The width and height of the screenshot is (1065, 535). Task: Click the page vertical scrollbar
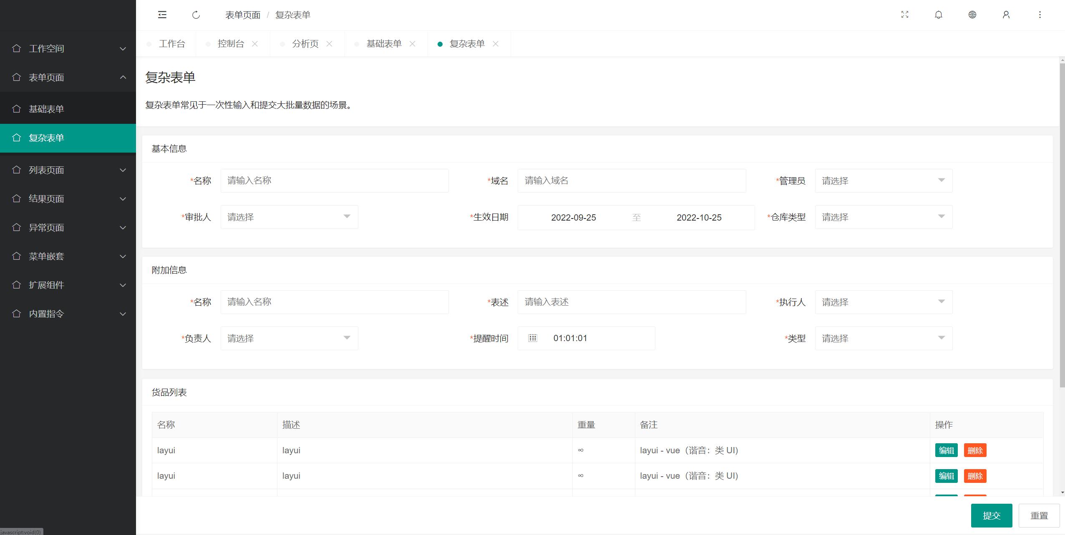click(x=1062, y=225)
